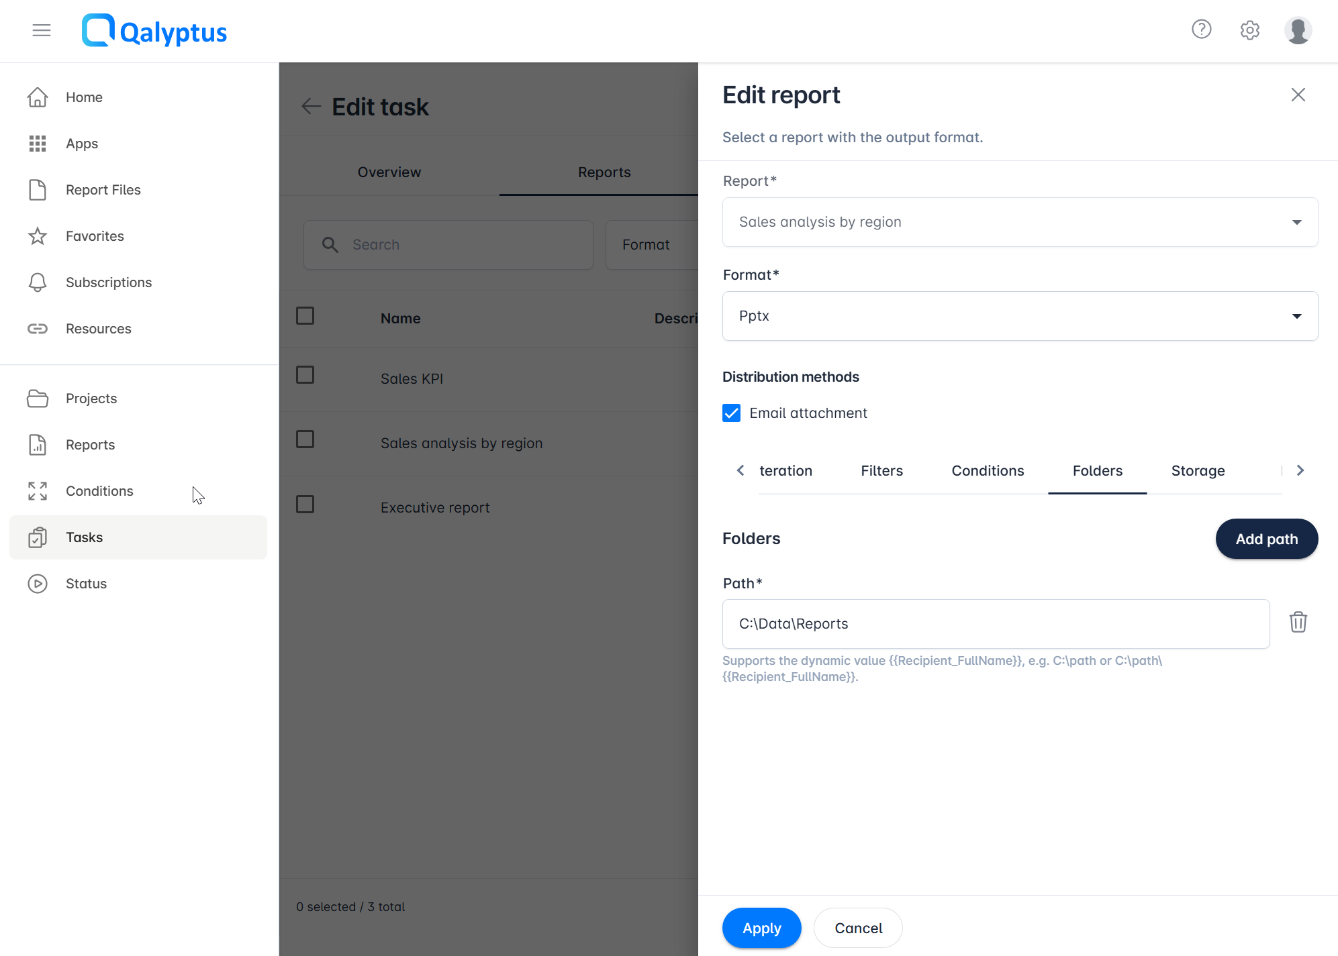Switch to the Filters tab
This screenshot has height=956, width=1338.
click(x=881, y=471)
